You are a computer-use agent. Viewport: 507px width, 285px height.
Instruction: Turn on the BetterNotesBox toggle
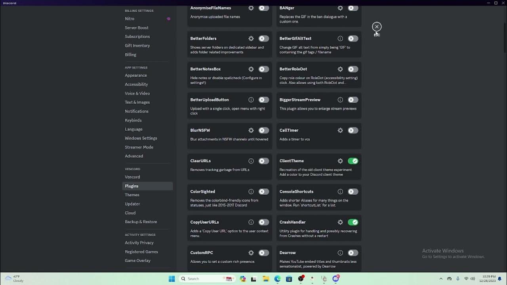264,69
